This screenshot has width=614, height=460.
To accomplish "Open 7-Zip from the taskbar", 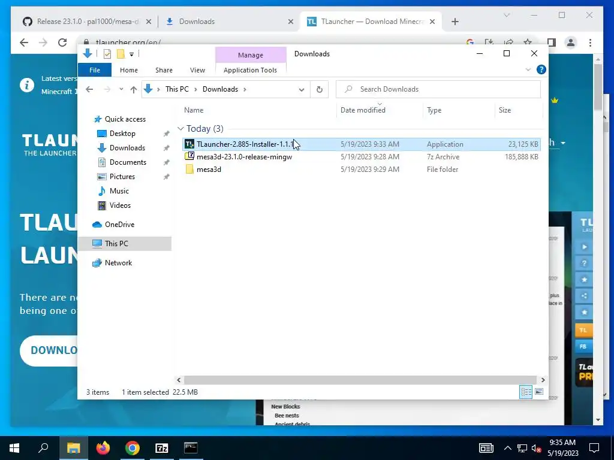I will (162, 448).
